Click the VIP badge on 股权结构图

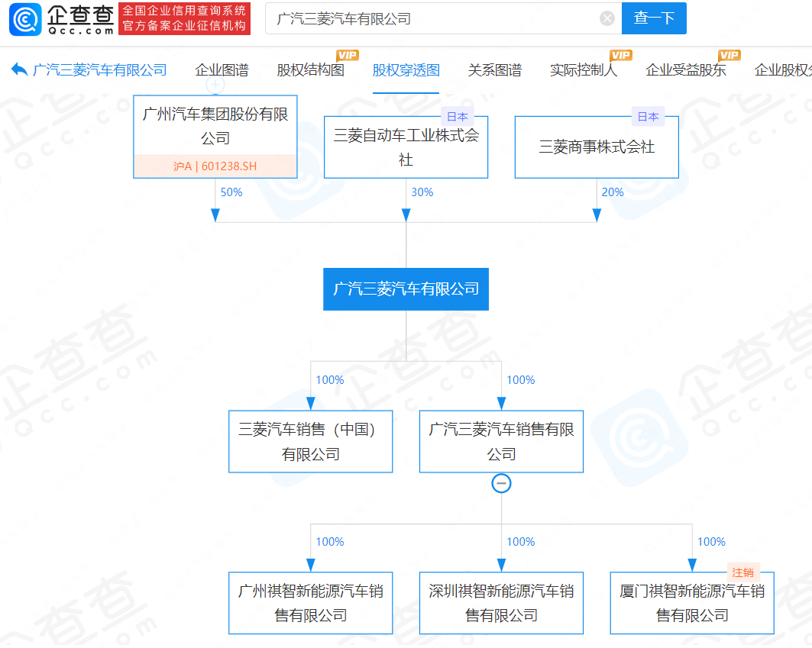[x=348, y=55]
